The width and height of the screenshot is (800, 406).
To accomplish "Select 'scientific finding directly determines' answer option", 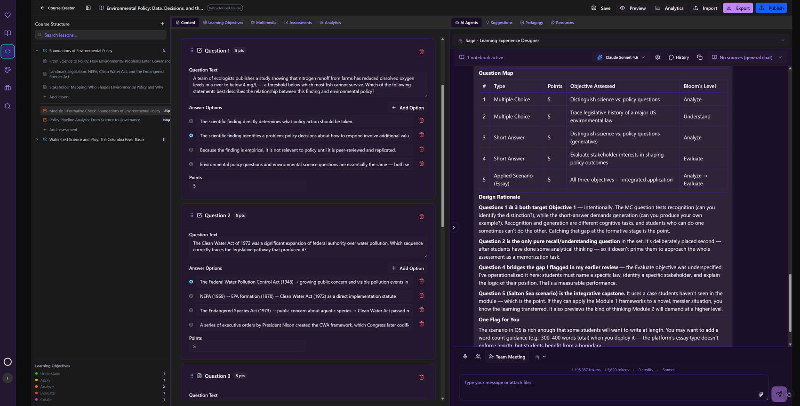I will 191,121.
